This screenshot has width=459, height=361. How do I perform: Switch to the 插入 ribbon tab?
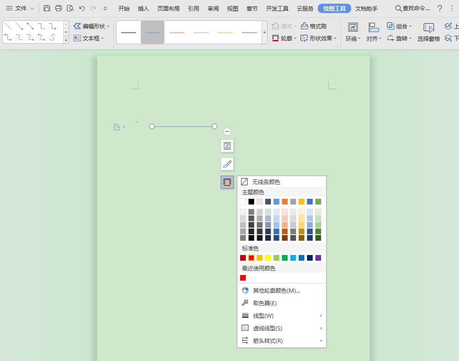coord(144,8)
